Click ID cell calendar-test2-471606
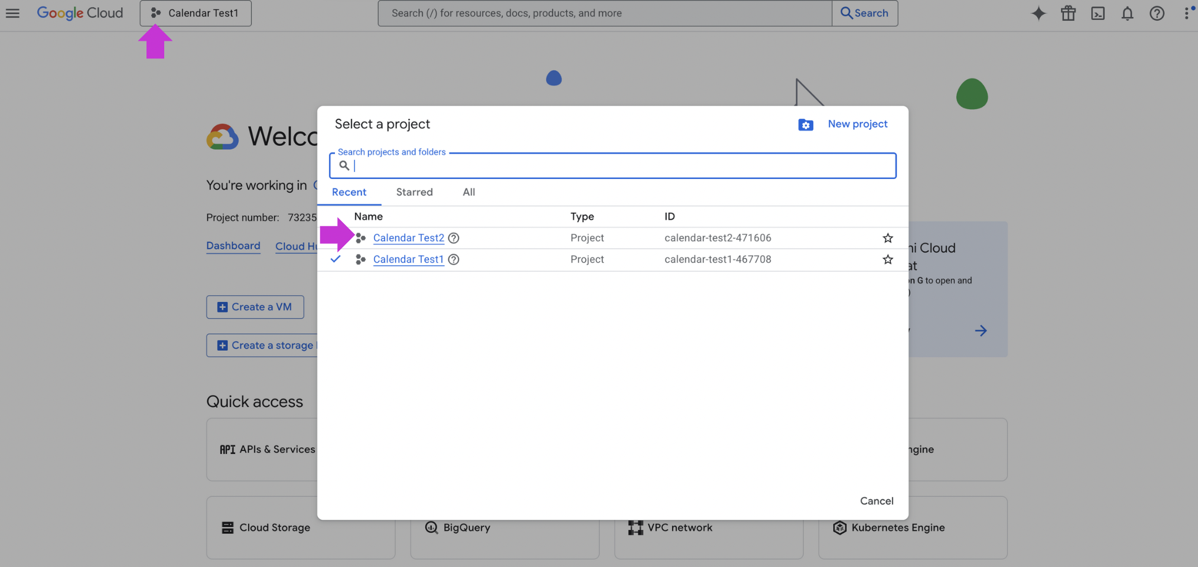Viewport: 1198px width, 567px height. [718, 238]
